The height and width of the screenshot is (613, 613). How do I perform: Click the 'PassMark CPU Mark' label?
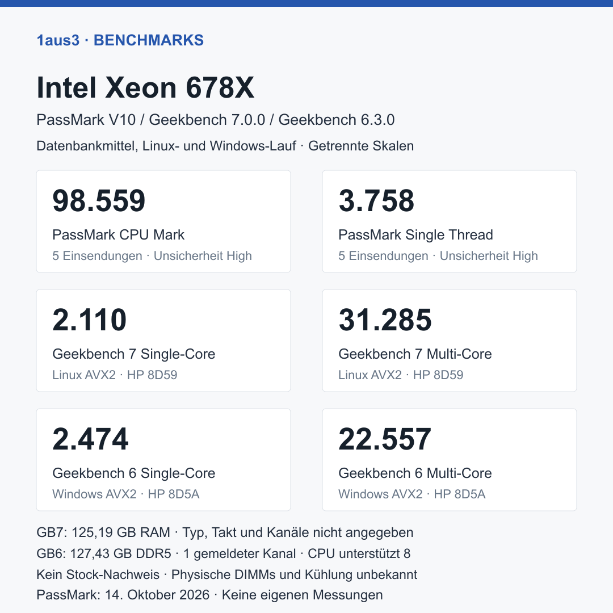pos(119,234)
